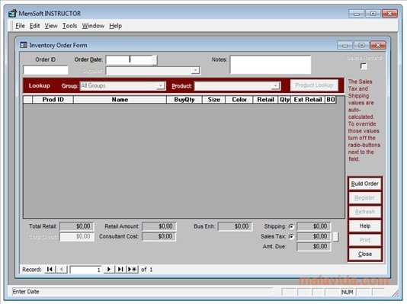
Task: Click the Bus Enh value field
Action: 236,226
